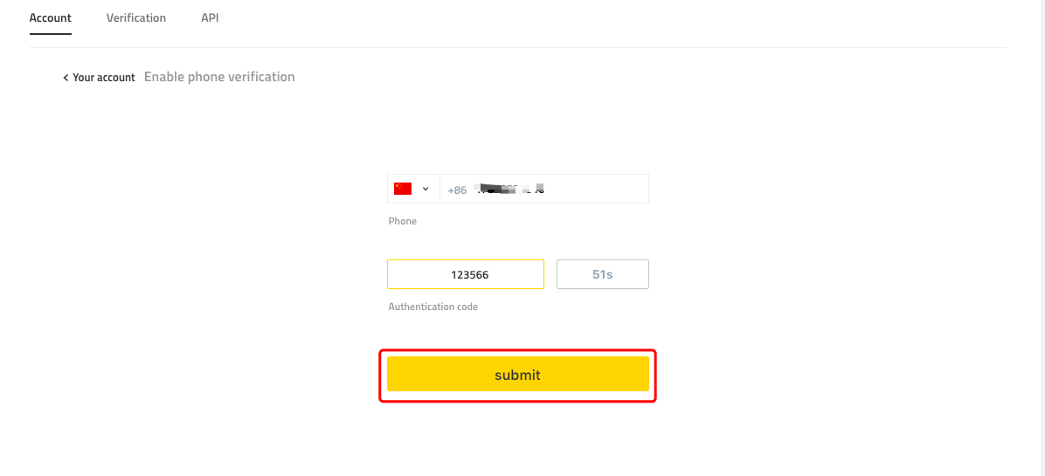Viewport: 1045px width, 476px height.
Task: Switch to the Verification tab
Action: [x=136, y=18]
